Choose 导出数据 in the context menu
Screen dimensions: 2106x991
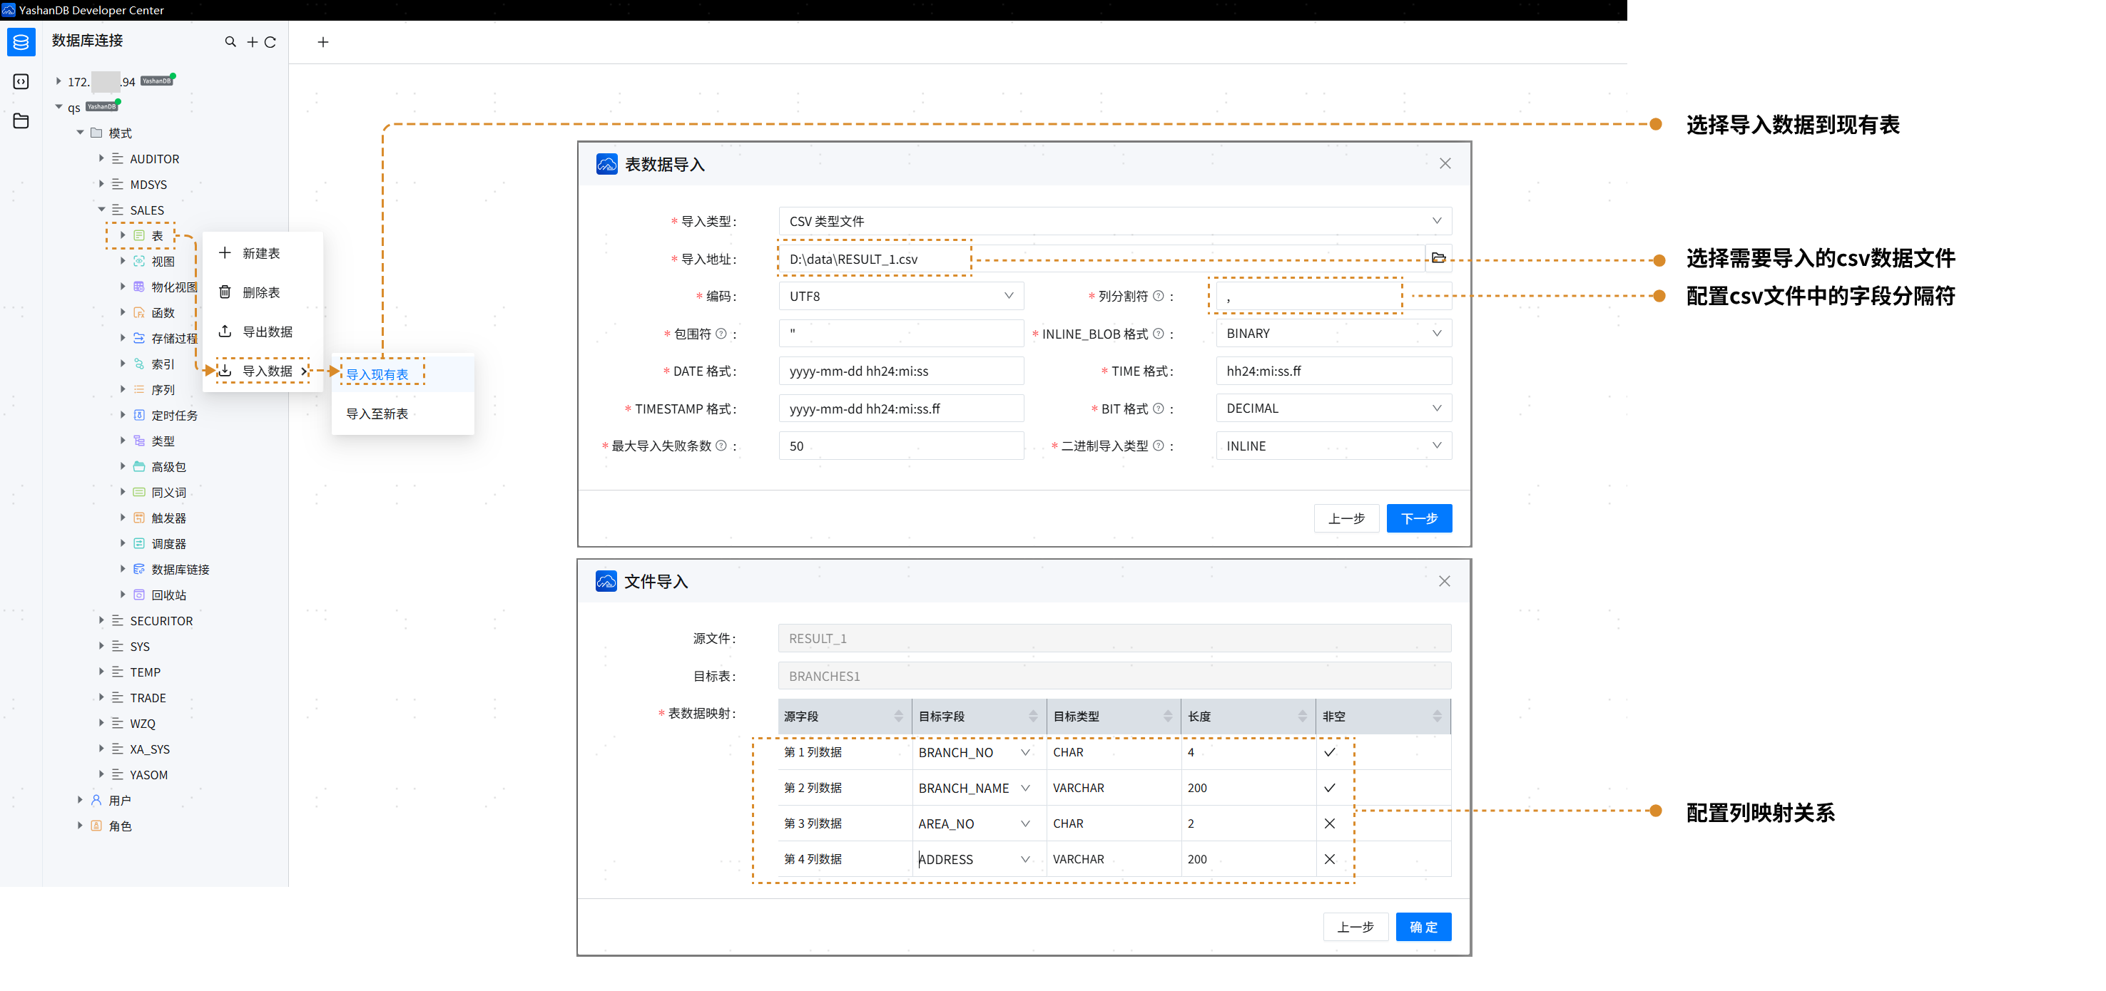268,331
